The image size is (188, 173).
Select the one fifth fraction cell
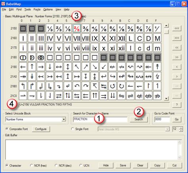pyautogui.click(x=68, y=28)
